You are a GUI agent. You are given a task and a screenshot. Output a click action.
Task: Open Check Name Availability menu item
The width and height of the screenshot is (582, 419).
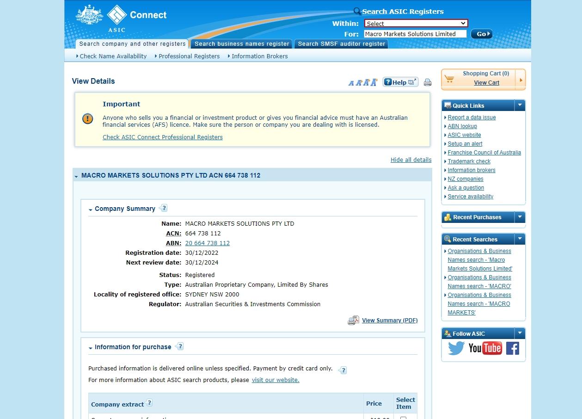pyautogui.click(x=113, y=56)
